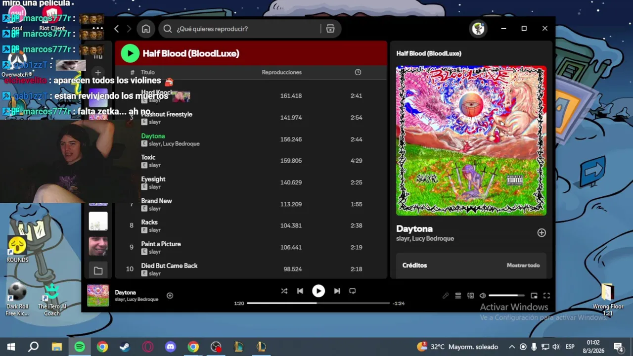Click the Spotify taskbar icon

pyautogui.click(x=80, y=347)
